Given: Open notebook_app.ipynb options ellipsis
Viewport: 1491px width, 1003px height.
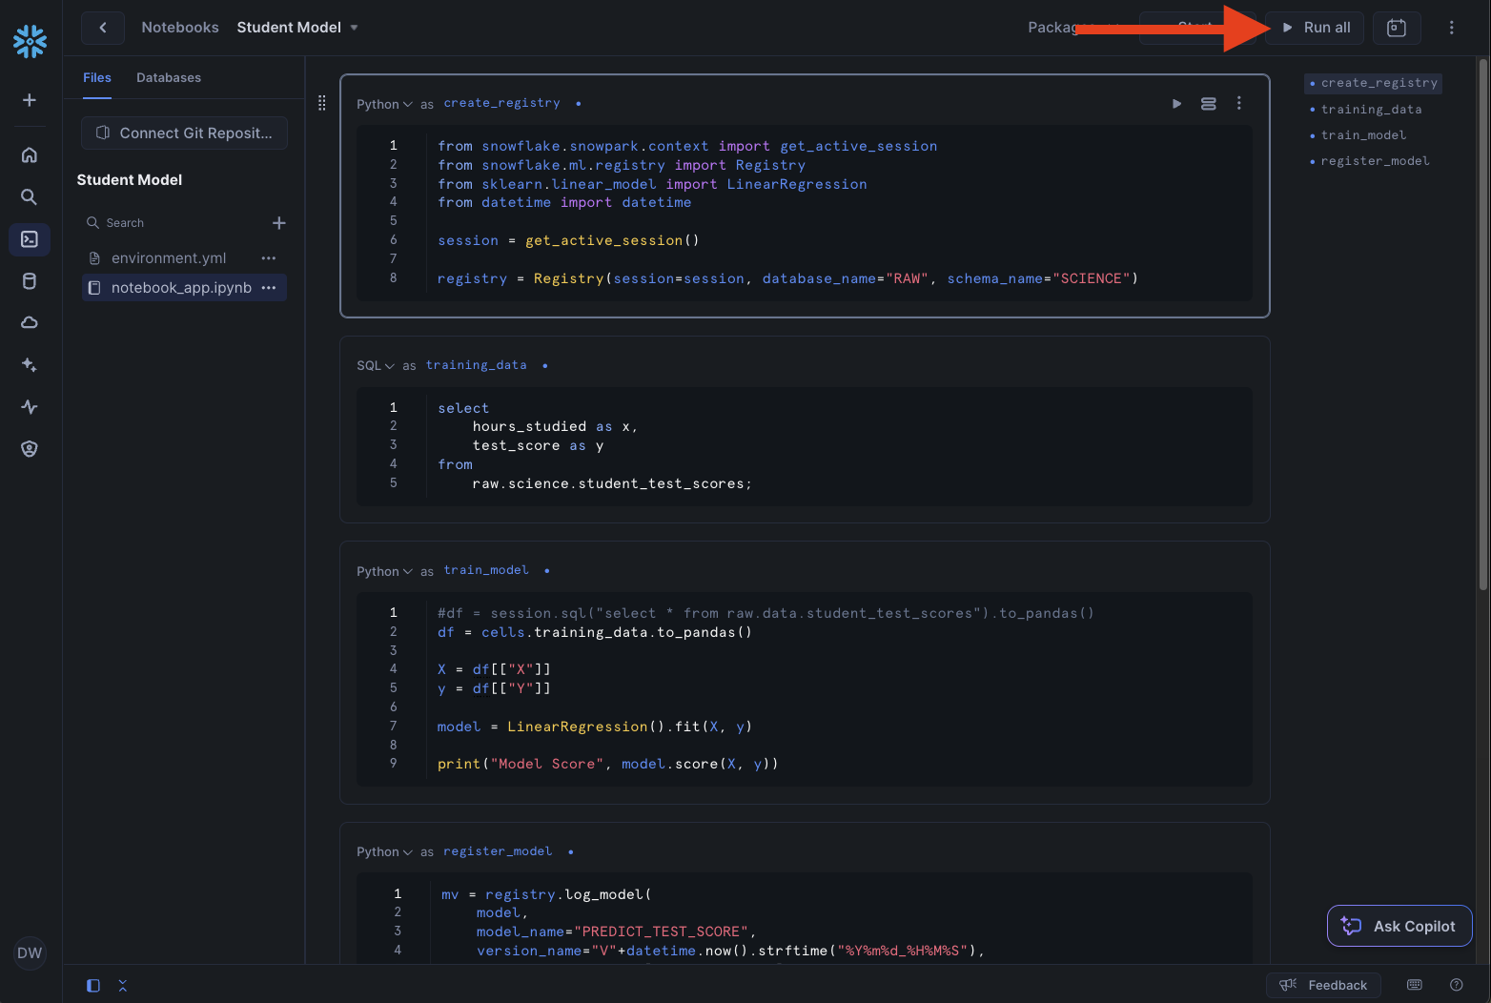Looking at the screenshot, I should pos(269,288).
